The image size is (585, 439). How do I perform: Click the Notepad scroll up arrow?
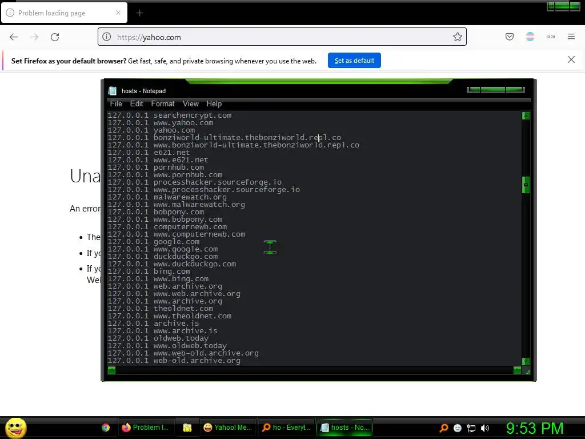[526, 115]
